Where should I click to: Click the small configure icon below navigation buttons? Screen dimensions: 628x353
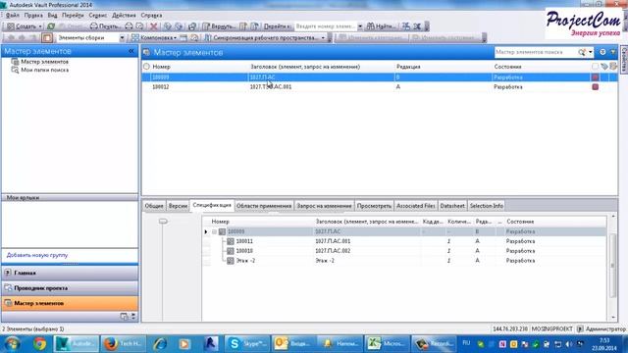tap(125, 317)
